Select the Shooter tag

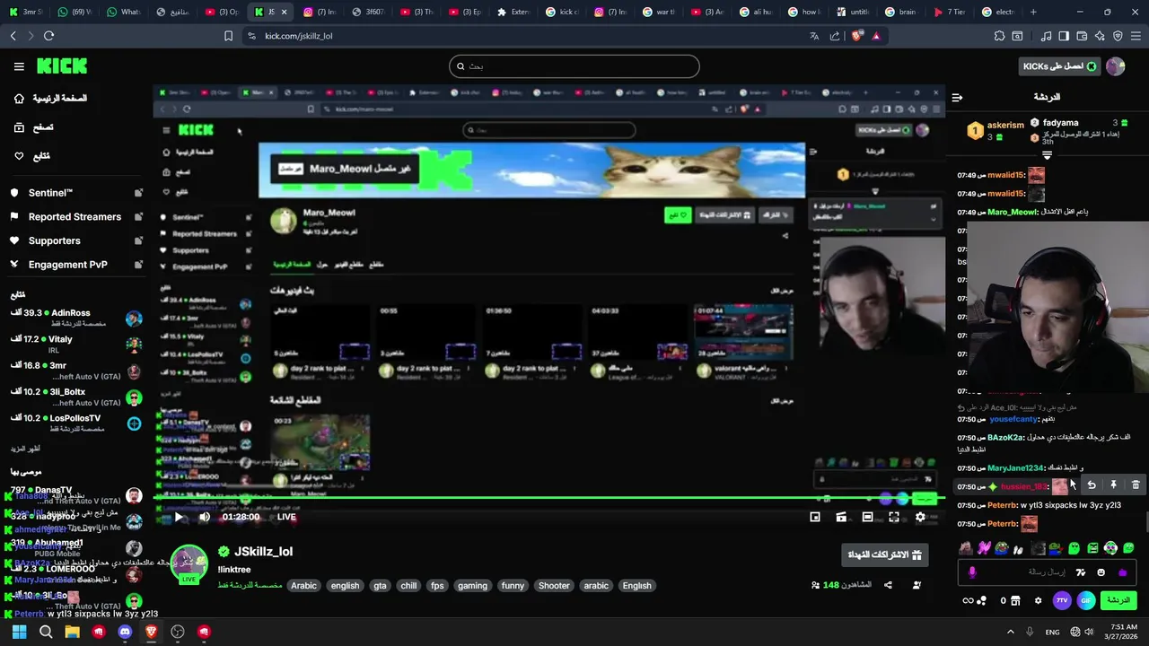(554, 586)
